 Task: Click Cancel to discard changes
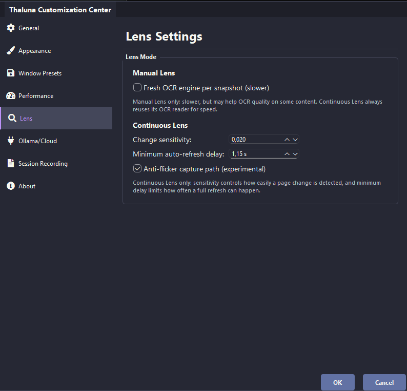384,382
